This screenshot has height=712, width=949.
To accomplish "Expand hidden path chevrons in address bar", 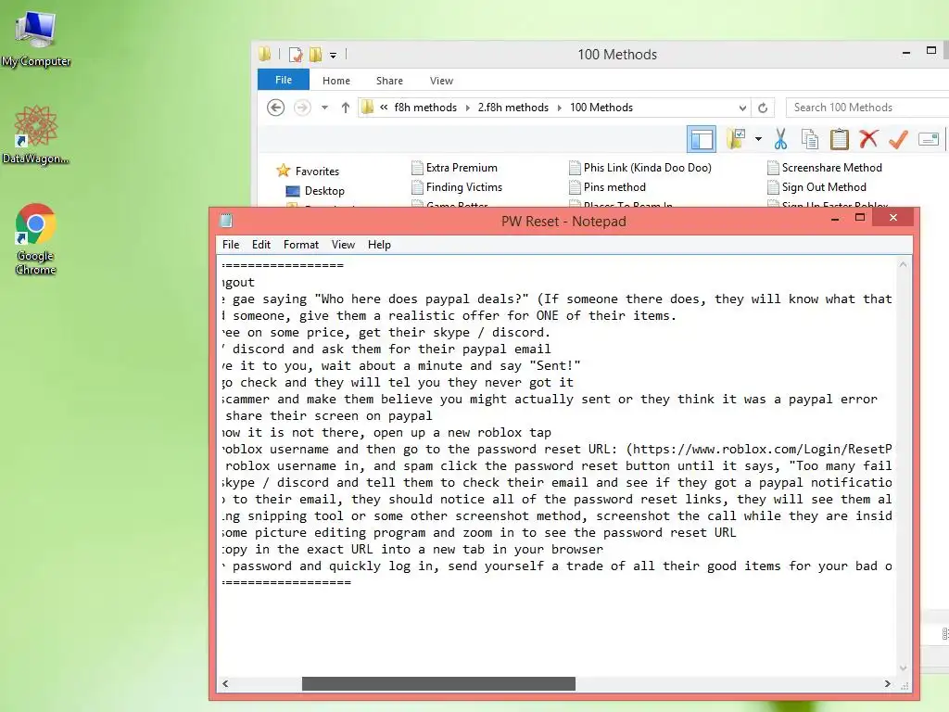I will click(x=384, y=108).
